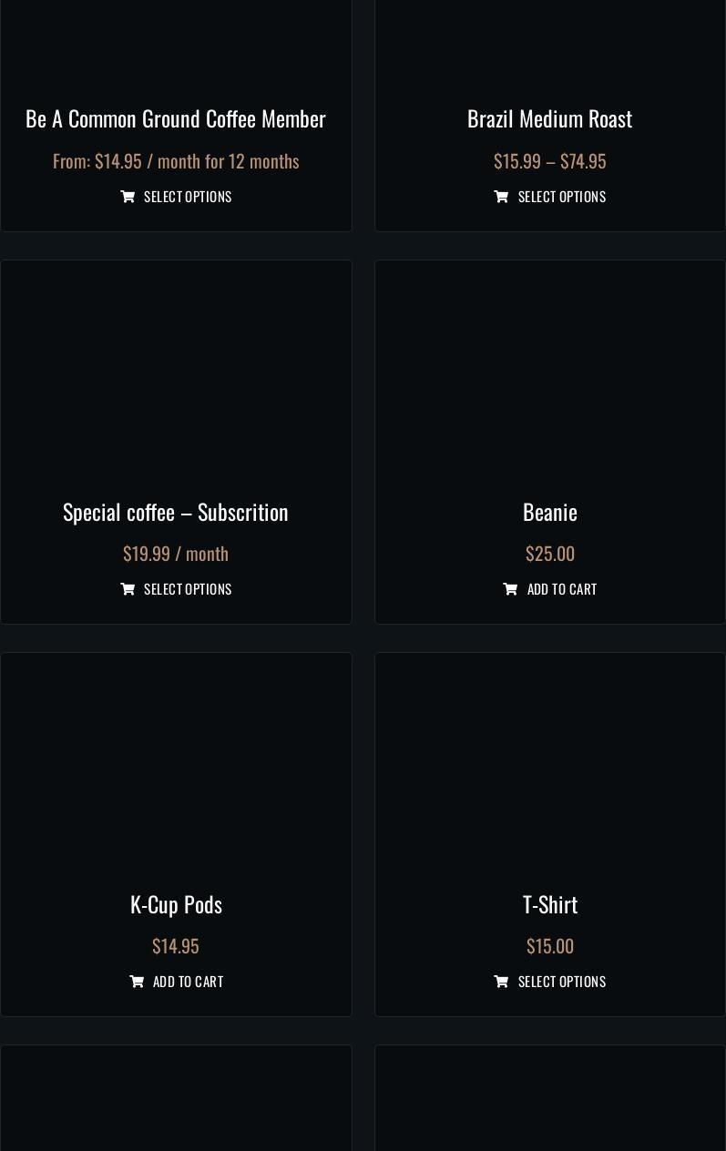Select options for Special coffee subscription

click(188, 589)
